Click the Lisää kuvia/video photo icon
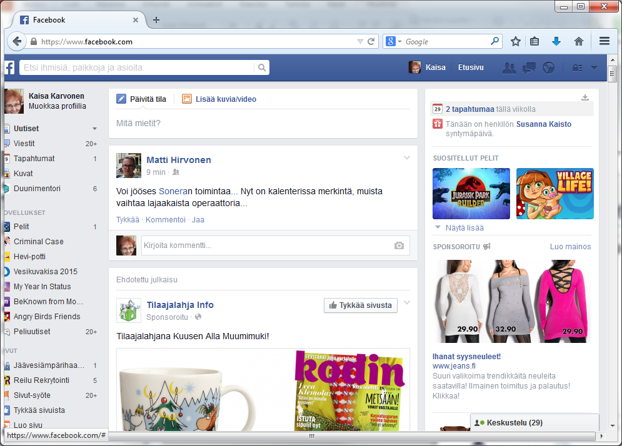Viewport: 622px width, 446px height. coord(186,99)
